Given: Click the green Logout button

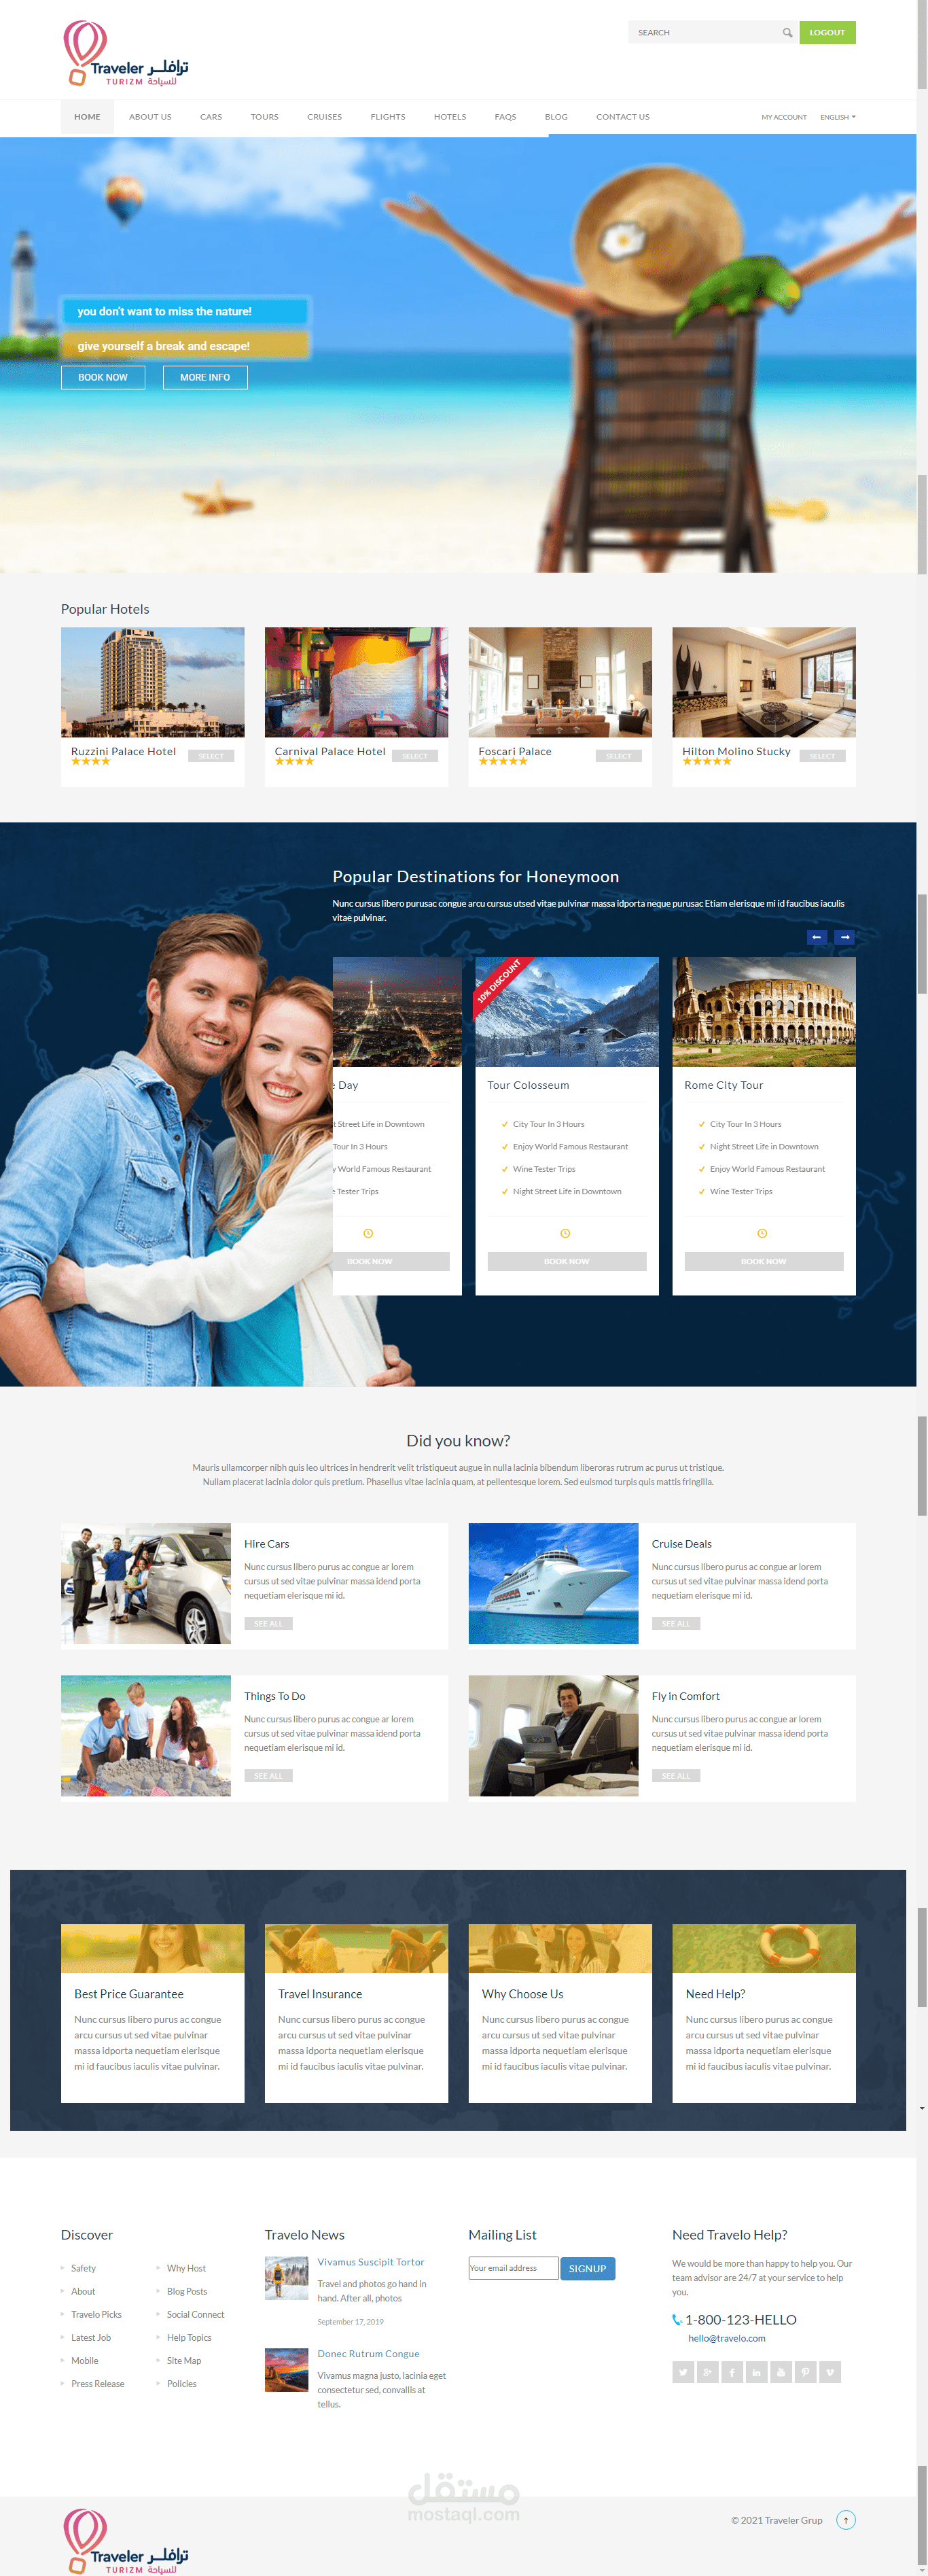Looking at the screenshot, I should coord(827,33).
